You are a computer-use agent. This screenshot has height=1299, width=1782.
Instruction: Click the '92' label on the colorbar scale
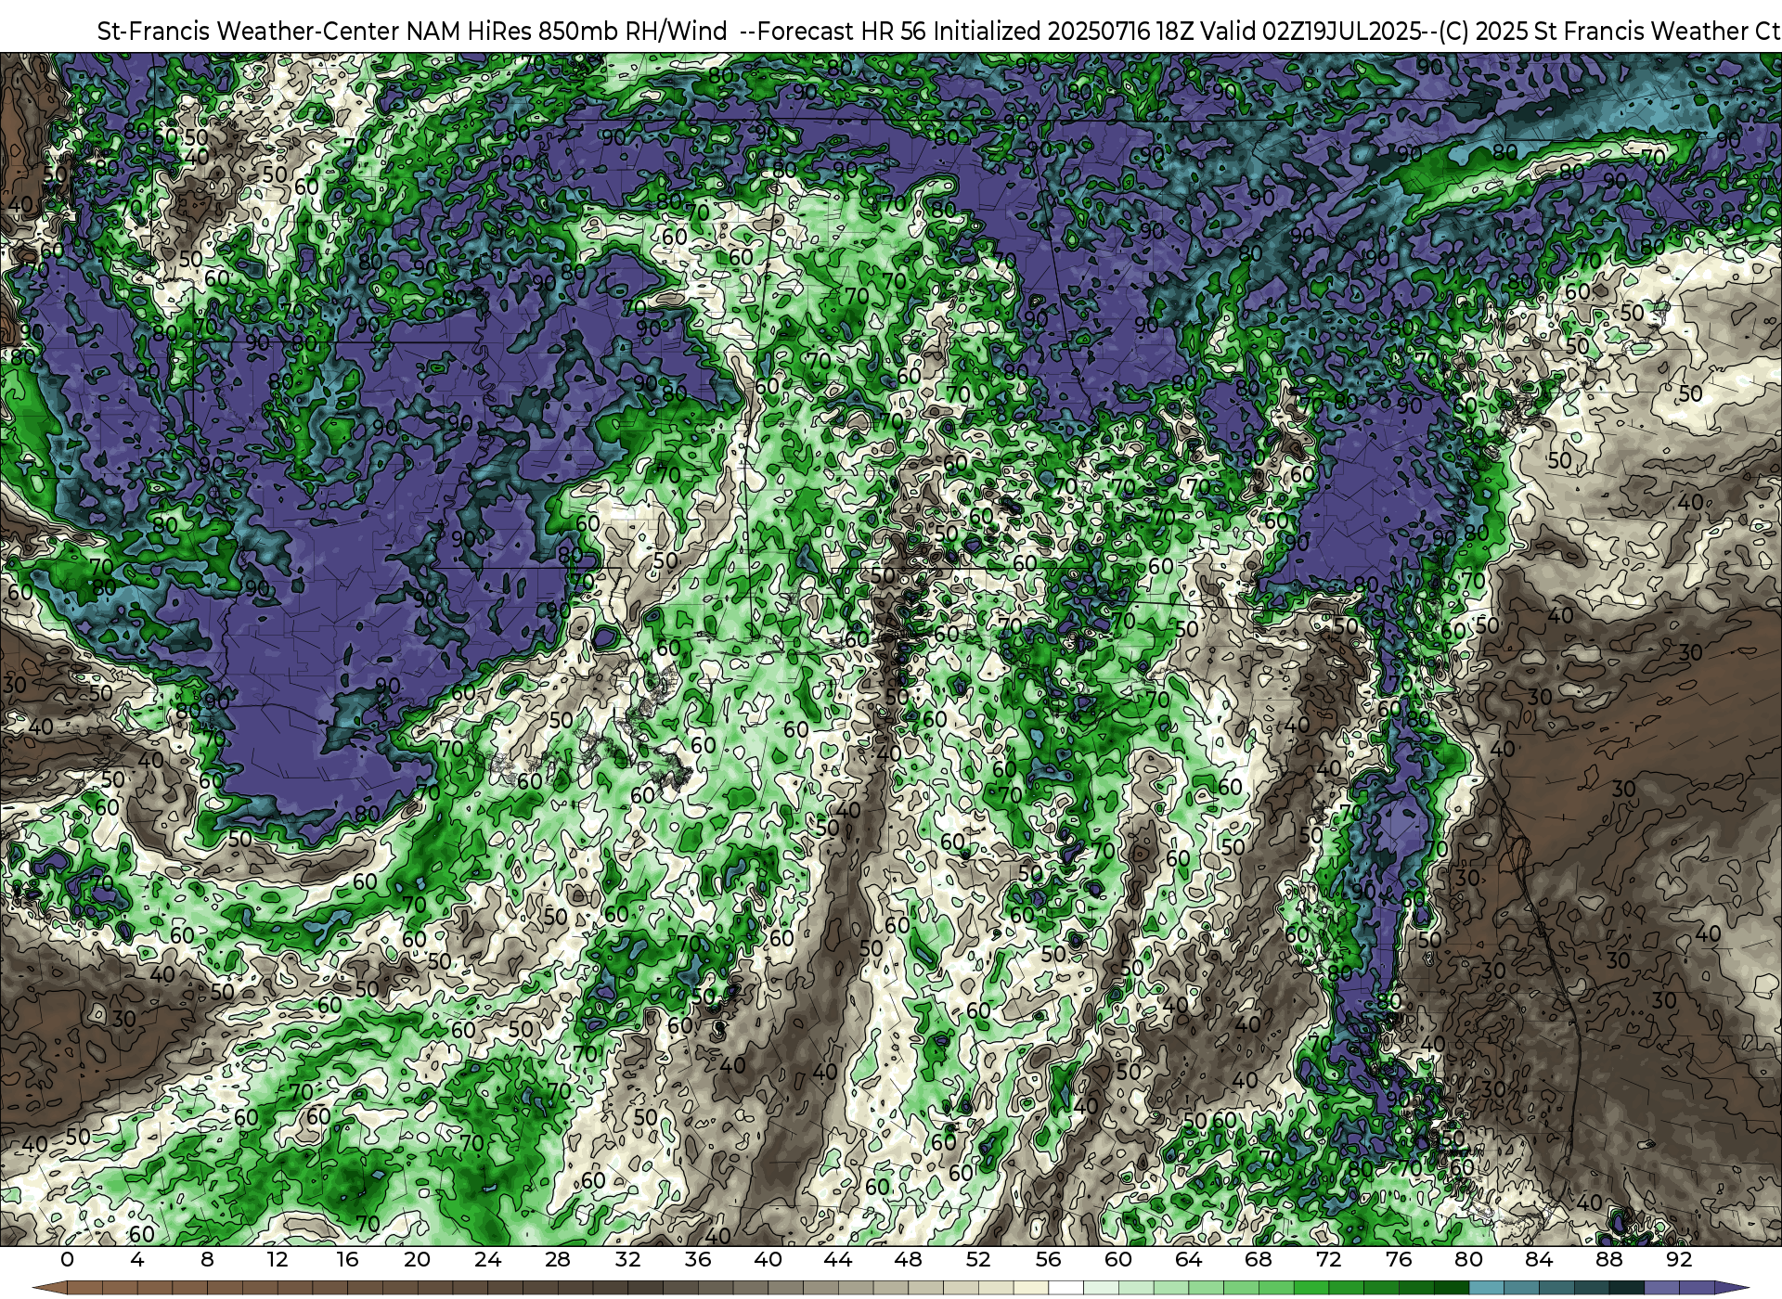(1679, 1260)
